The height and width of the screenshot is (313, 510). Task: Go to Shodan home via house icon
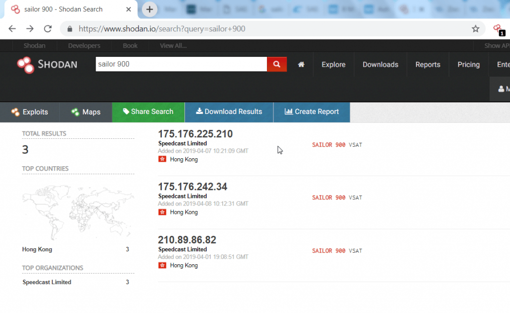[x=301, y=64]
